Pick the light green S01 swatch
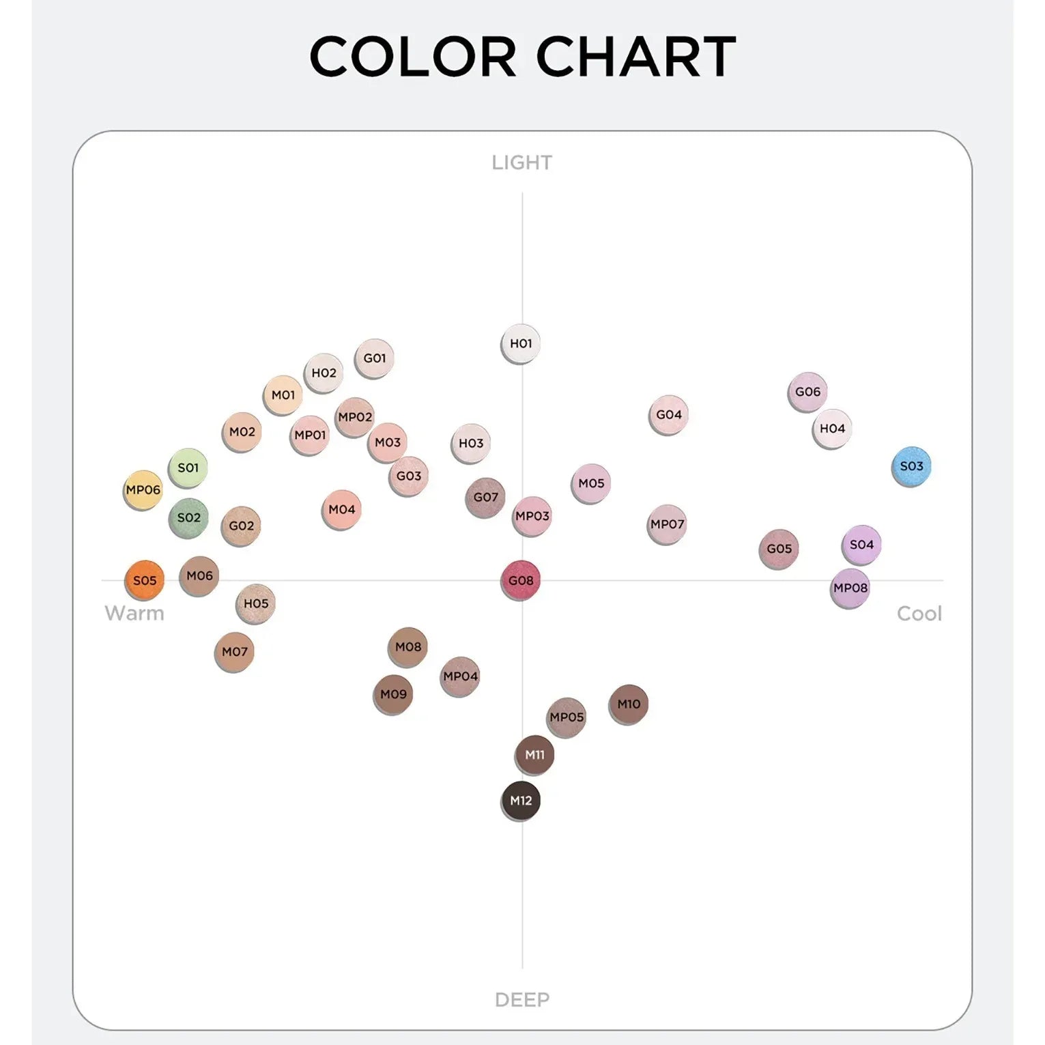The image size is (1045, 1045). pos(188,468)
